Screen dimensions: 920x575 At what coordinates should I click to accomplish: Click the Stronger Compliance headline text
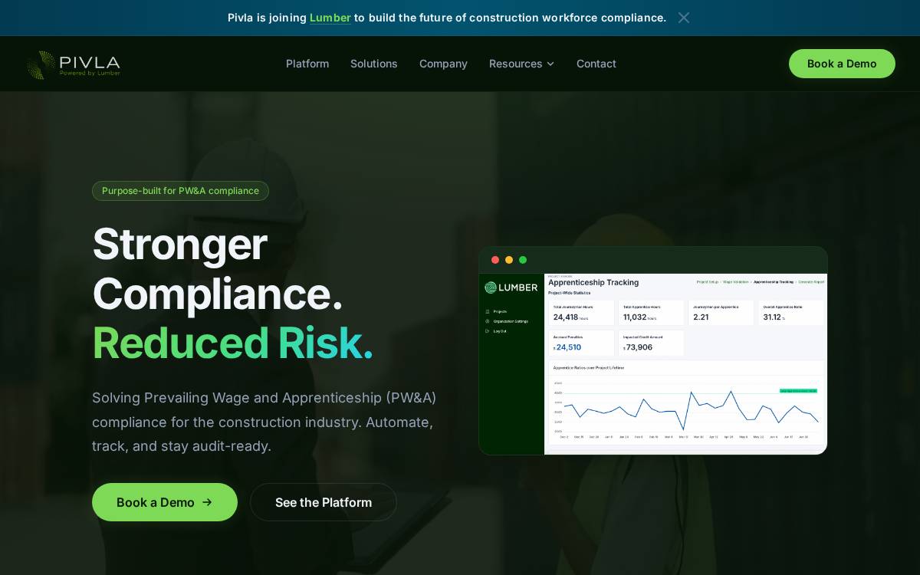tap(218, 268)
